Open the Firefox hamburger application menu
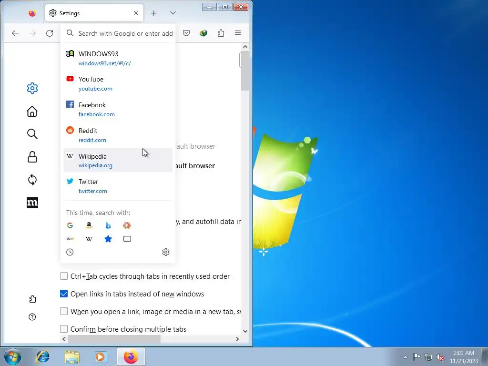Image resolution: width=488 pixels, height=366 pixels. [x=238, y=33]
